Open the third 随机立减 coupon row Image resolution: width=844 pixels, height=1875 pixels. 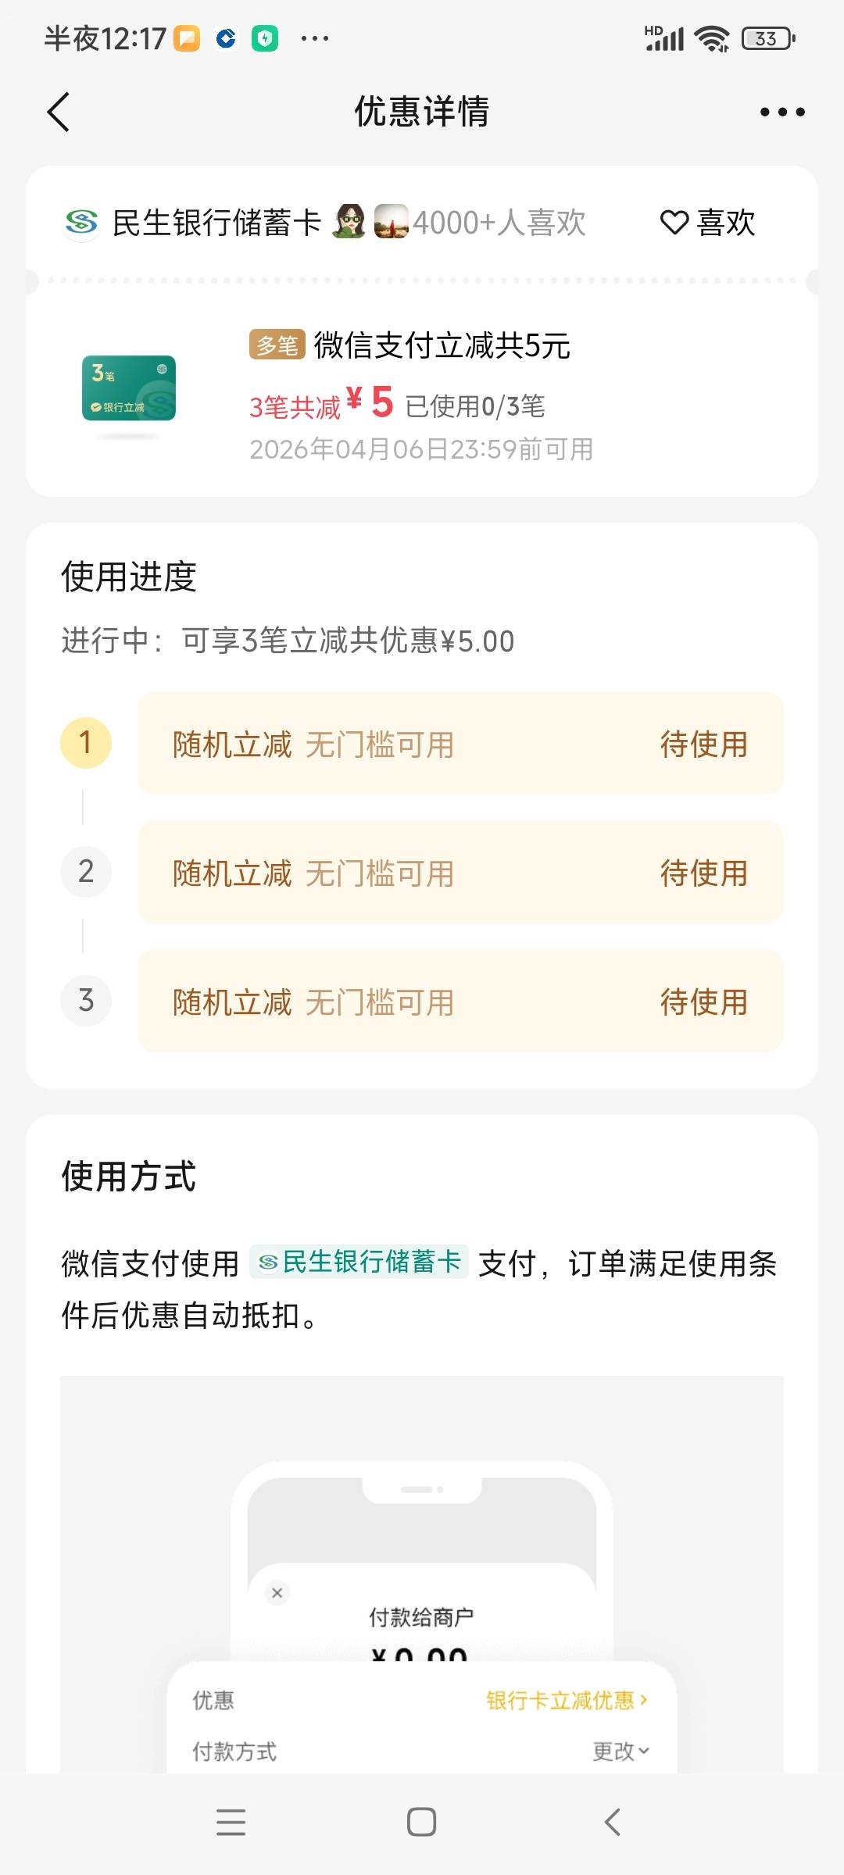point(460,1001)
